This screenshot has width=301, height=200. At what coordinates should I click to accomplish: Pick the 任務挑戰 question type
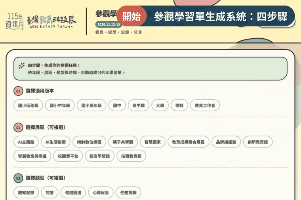128,192
